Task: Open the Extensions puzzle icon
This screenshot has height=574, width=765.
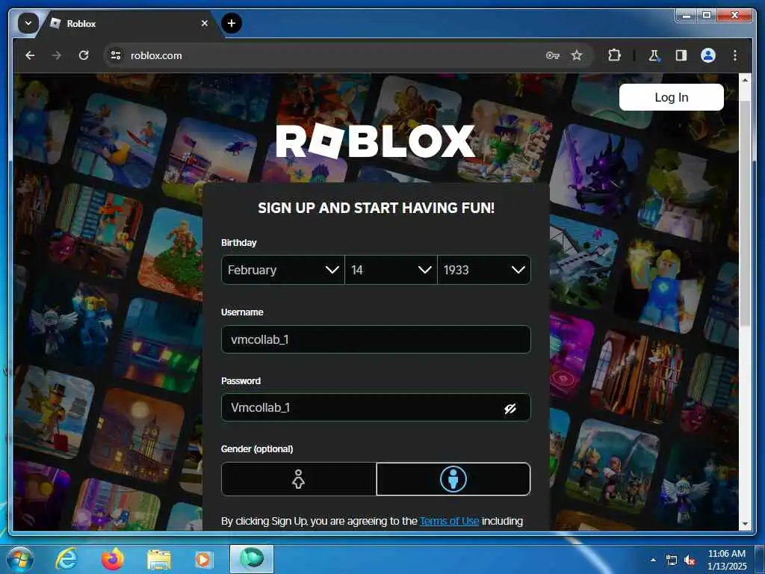Action: point(614,55)
